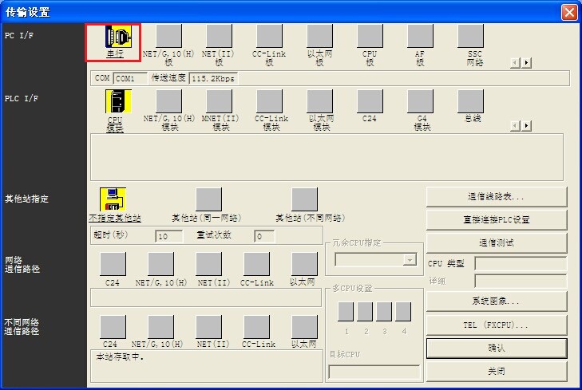Toggle multi-CPU slot 1

point(346,311)
